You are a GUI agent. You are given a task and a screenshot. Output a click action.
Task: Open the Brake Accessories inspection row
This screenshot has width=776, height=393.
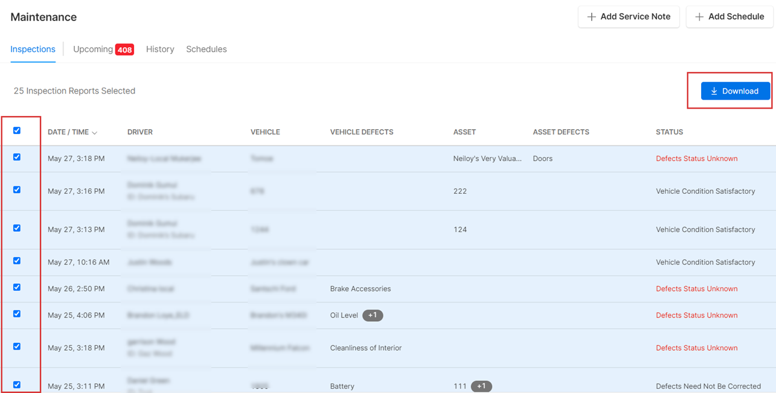pos(360,289)
